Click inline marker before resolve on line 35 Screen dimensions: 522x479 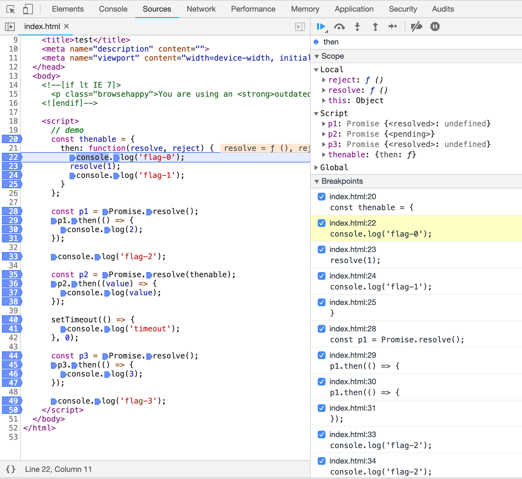(x=149, y=275)
